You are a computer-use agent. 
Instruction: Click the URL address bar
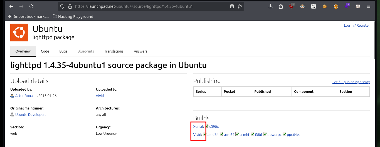pos(151,6)
